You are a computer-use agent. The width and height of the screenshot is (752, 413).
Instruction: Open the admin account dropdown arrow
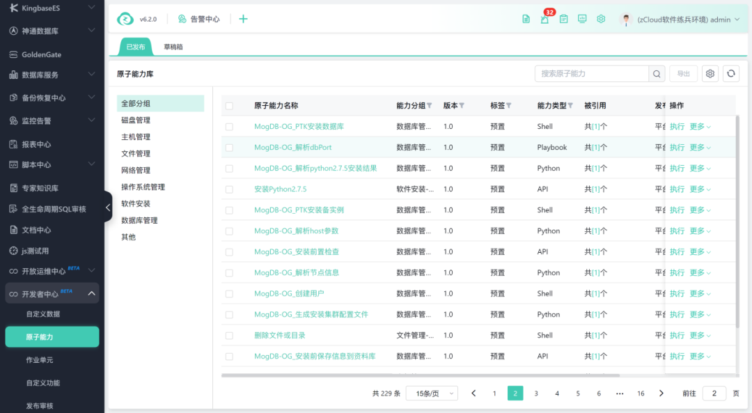click(737, 20)
